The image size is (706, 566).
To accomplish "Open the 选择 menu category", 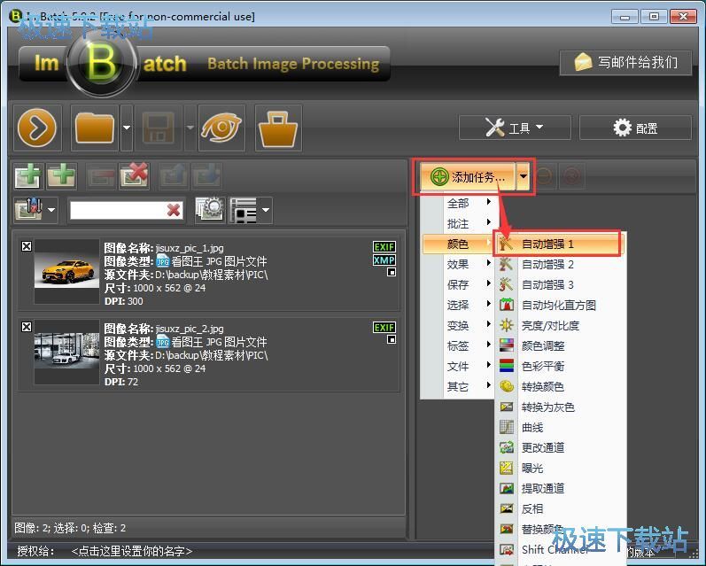I will (x=457, y=306).
